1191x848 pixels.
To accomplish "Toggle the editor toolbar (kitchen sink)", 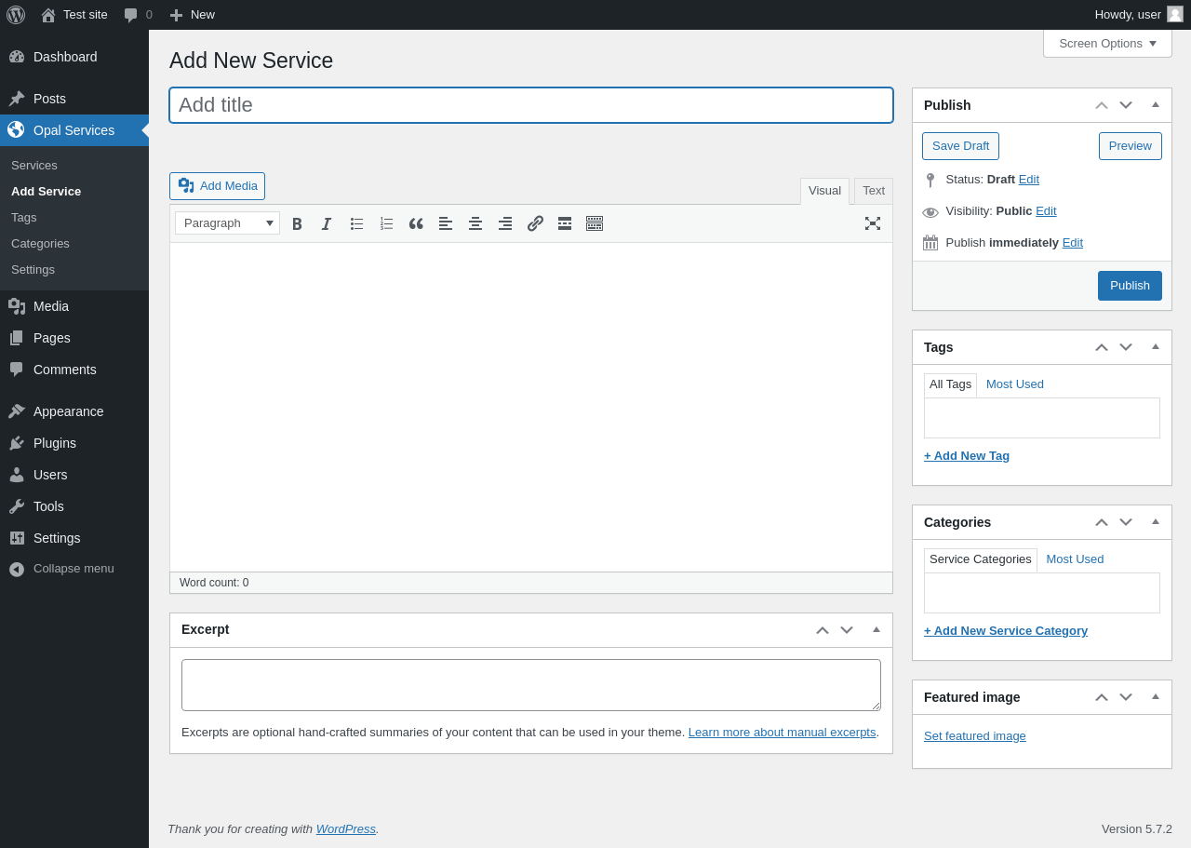I will [595, 223].
